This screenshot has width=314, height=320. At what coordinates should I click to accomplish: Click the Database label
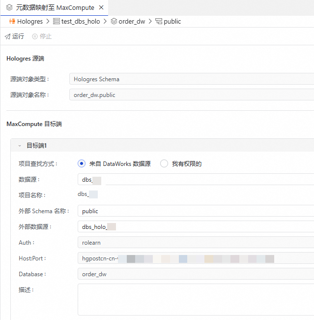(x=32, y=274)
